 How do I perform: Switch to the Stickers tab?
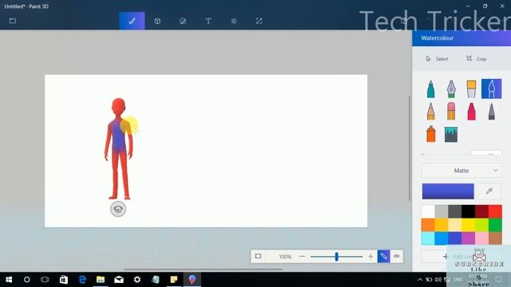click(183, 21)
